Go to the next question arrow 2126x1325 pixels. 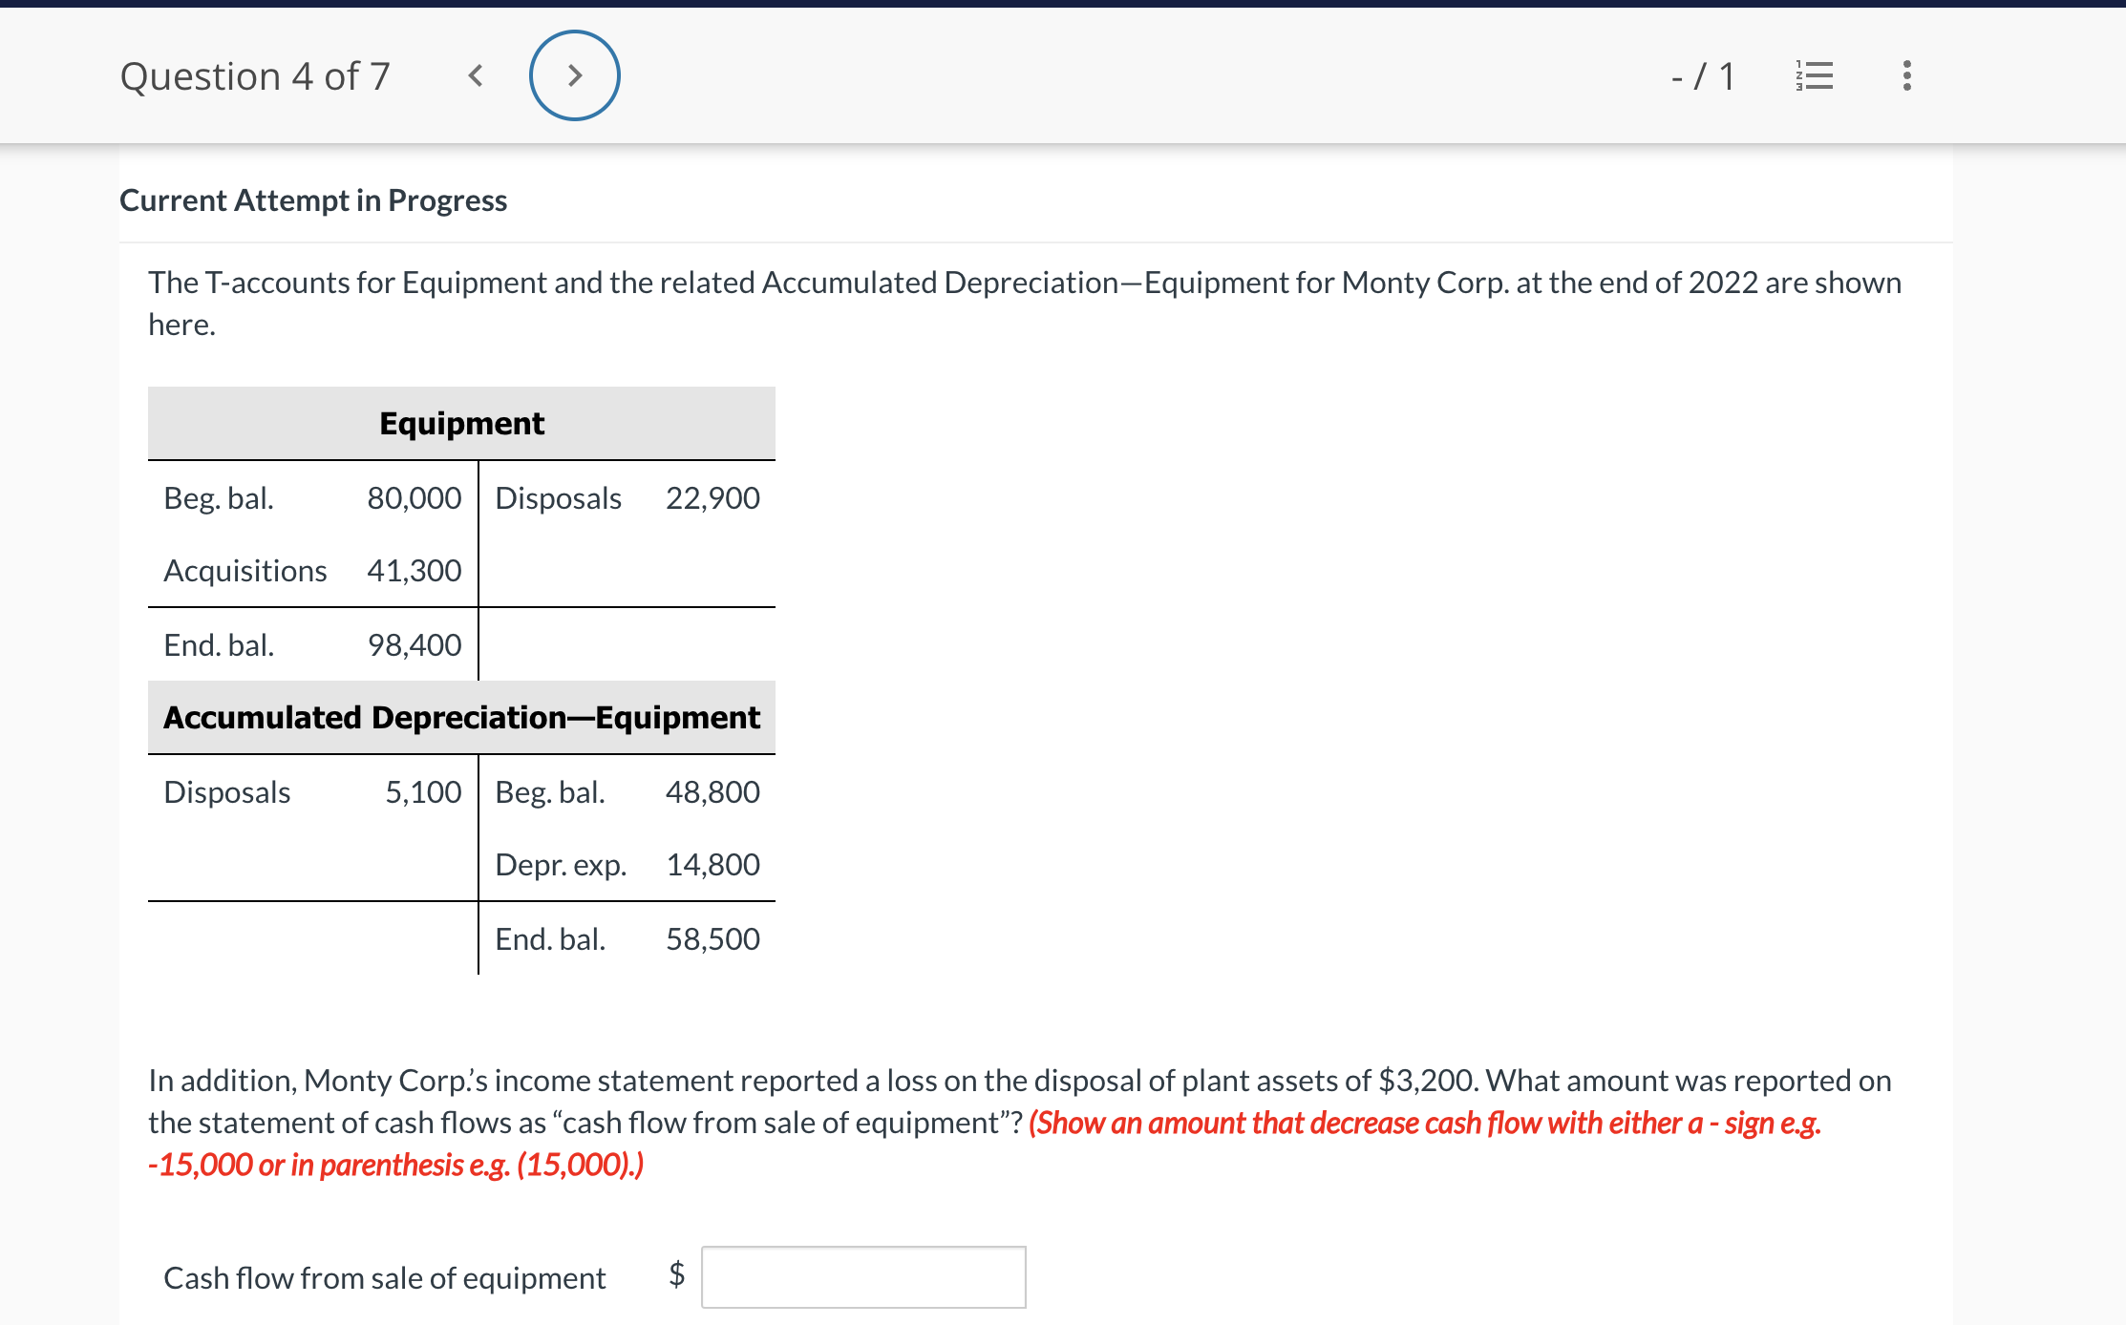[574, 75]
